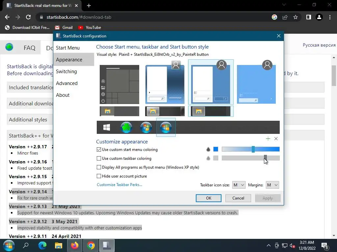Select the green clover start orb
The height and width of the screenshot is (252, 337).
pyautogui.click(x=126, y=127)
